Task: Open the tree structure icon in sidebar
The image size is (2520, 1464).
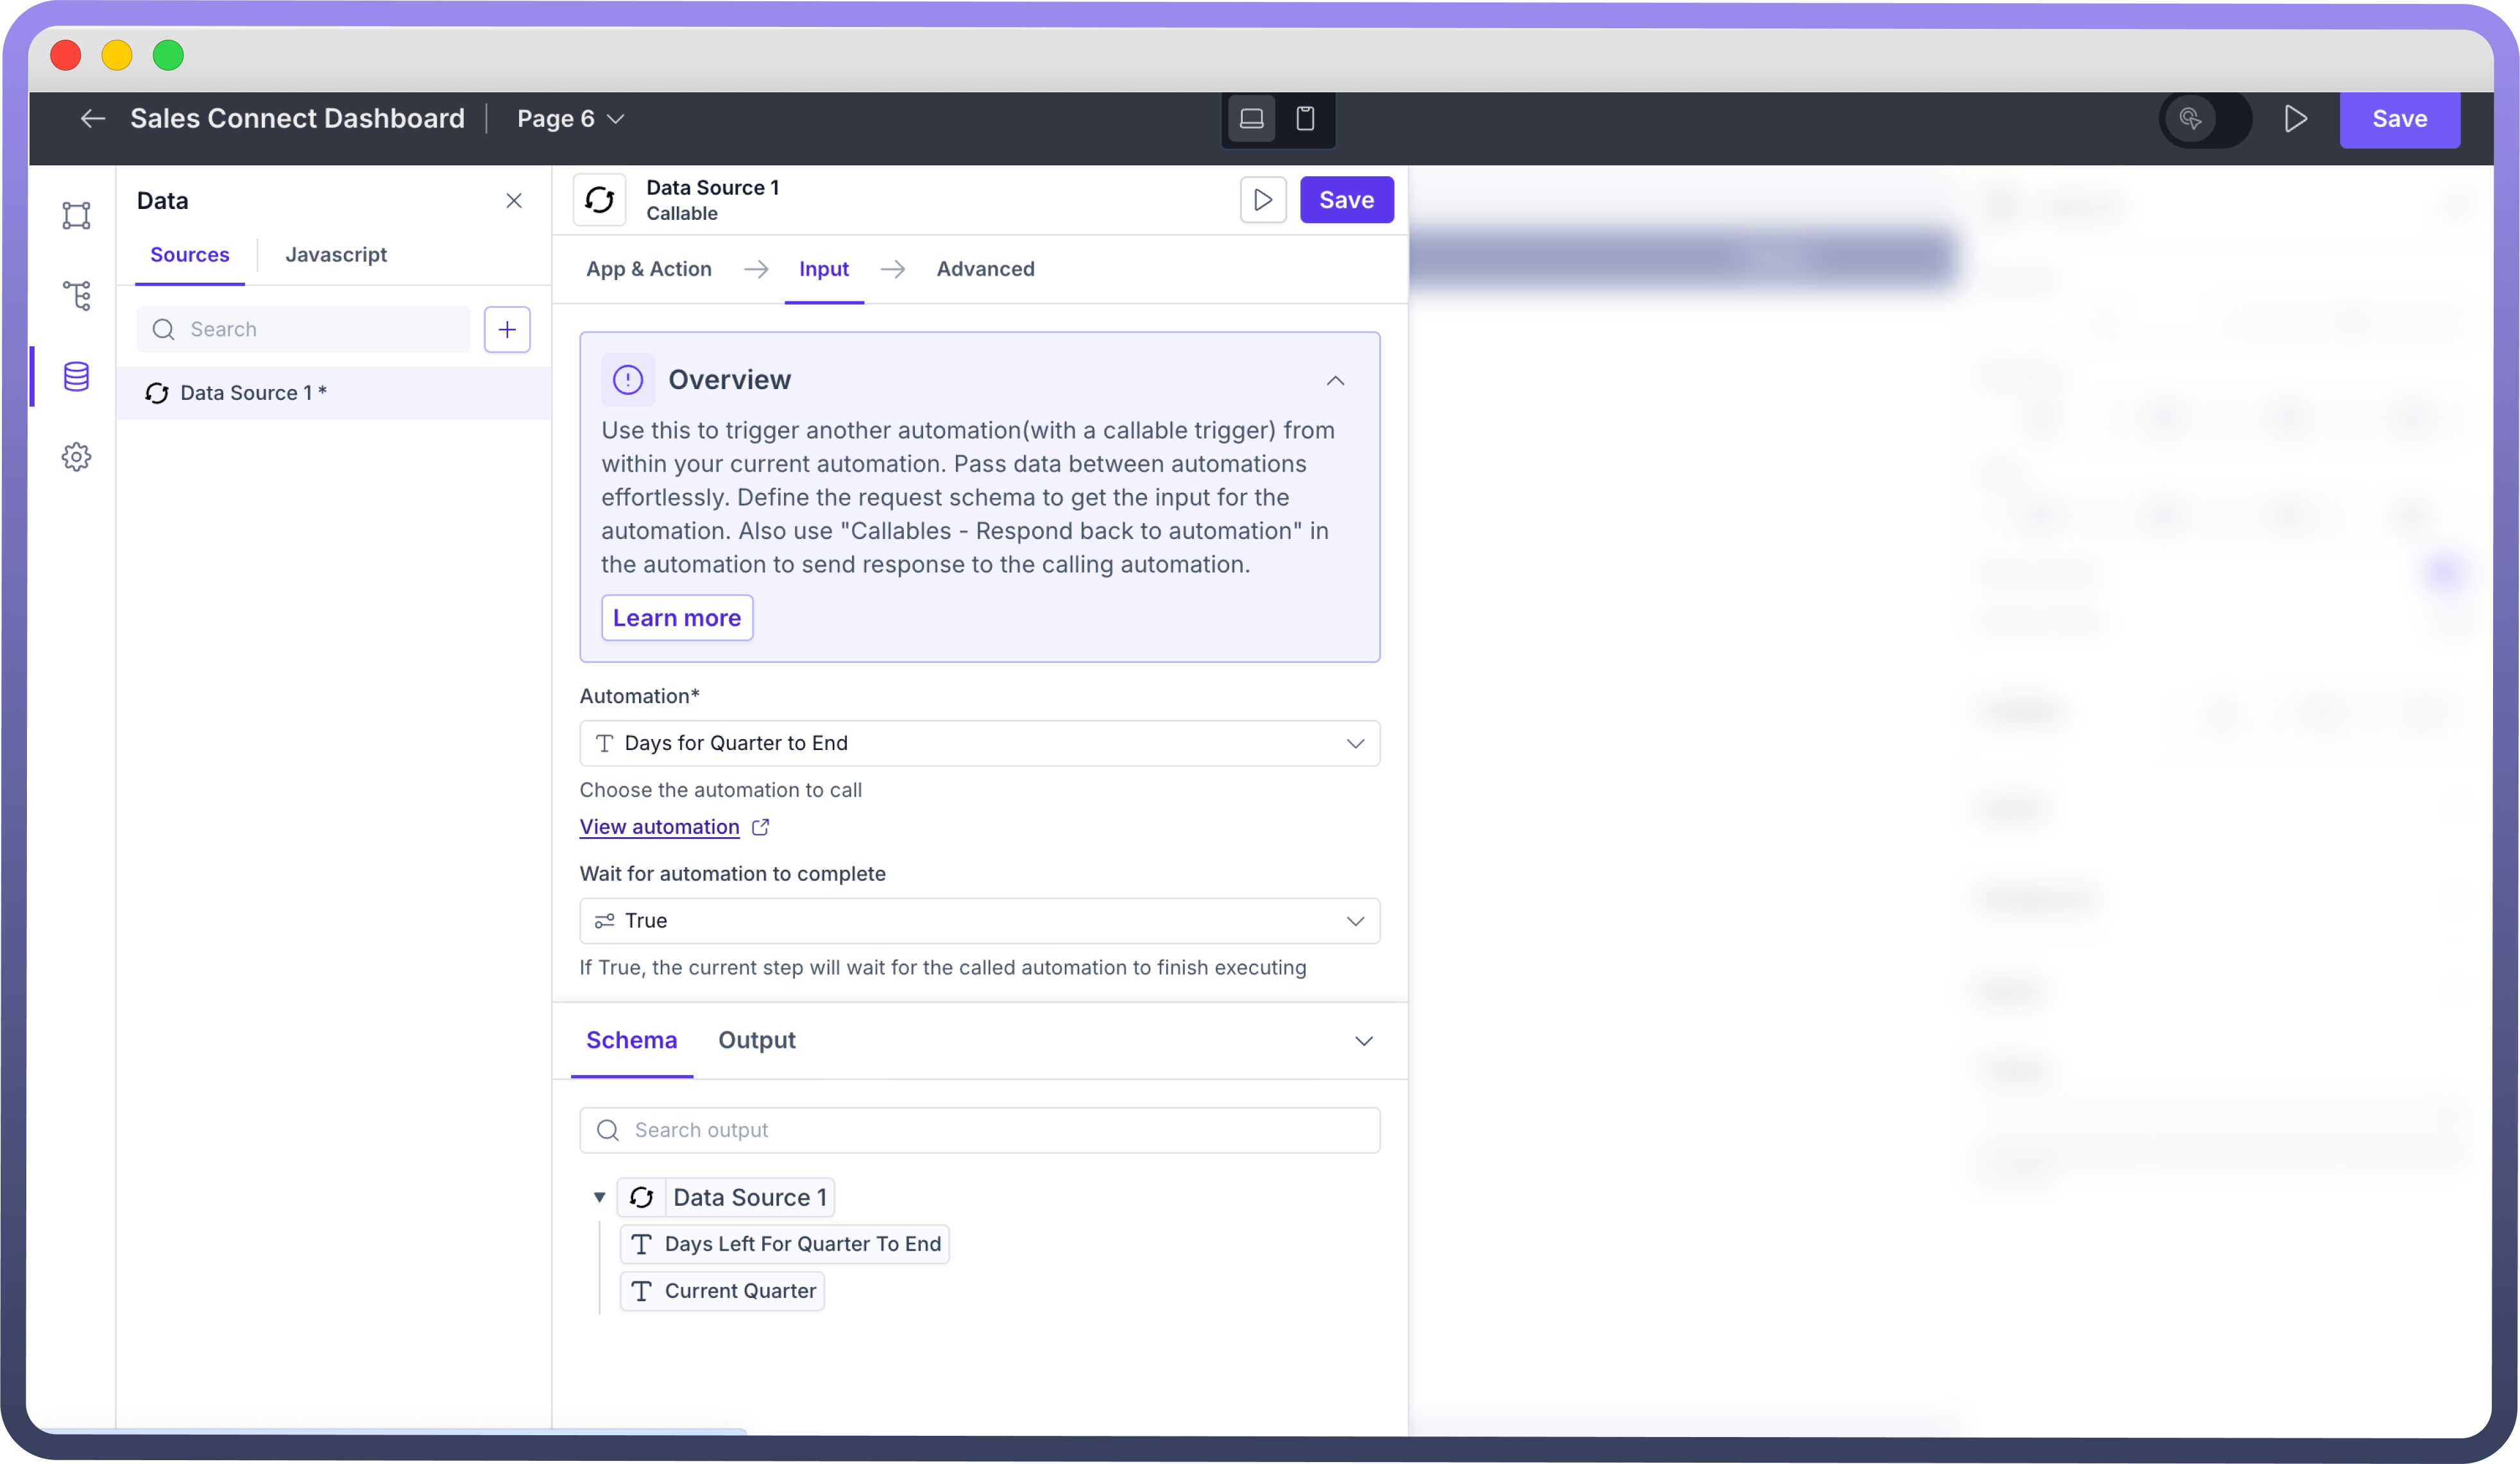Action: click(x=76, y=295)
